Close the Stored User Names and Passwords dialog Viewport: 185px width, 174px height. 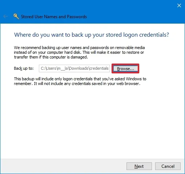pyautogui.click(x=179, y=5)
